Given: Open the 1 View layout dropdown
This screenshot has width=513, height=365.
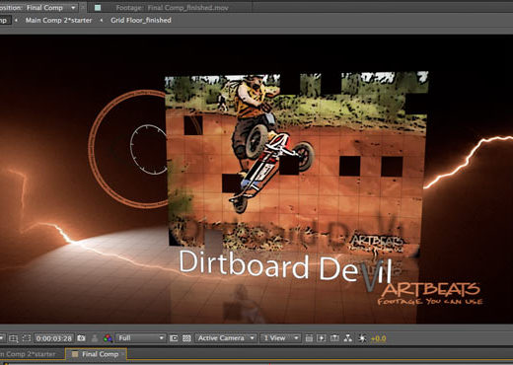Looking at the screenshot, I should click(x=281, y=338).
